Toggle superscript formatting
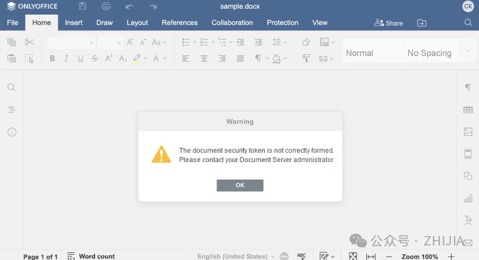 coord(109,58)
